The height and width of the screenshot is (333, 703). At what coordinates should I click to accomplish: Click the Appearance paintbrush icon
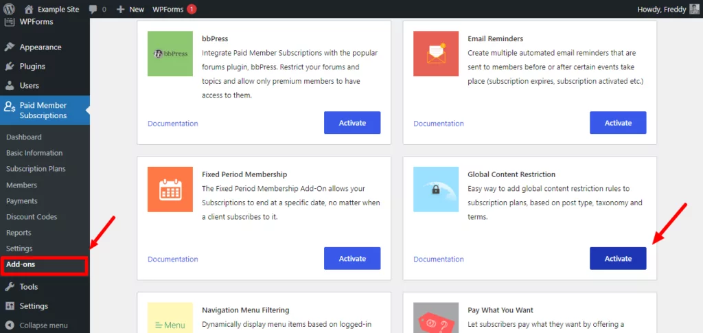point(10,47)
